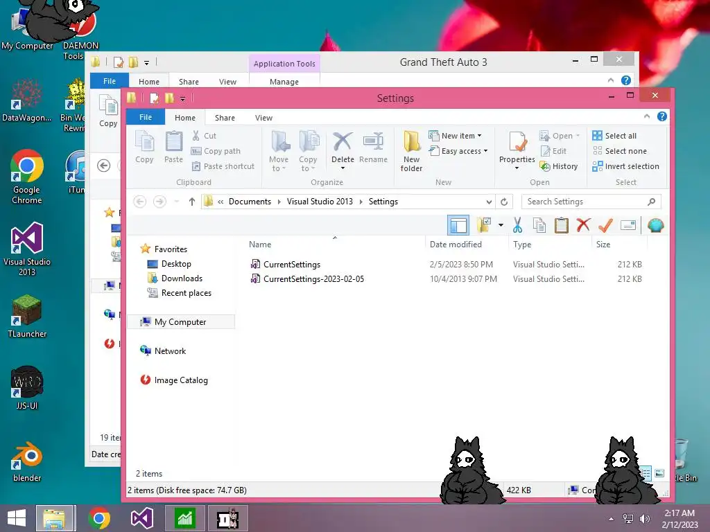
Task: Open the Manage tab in Grand Theft Auto 3 window
Action: [x=284, y=82]
